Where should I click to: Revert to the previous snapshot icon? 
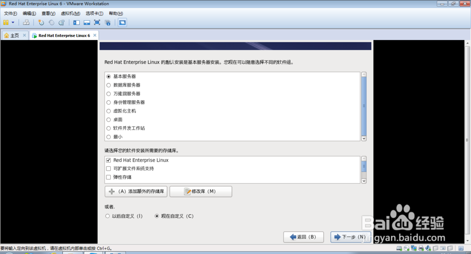(x=51, y=23)
